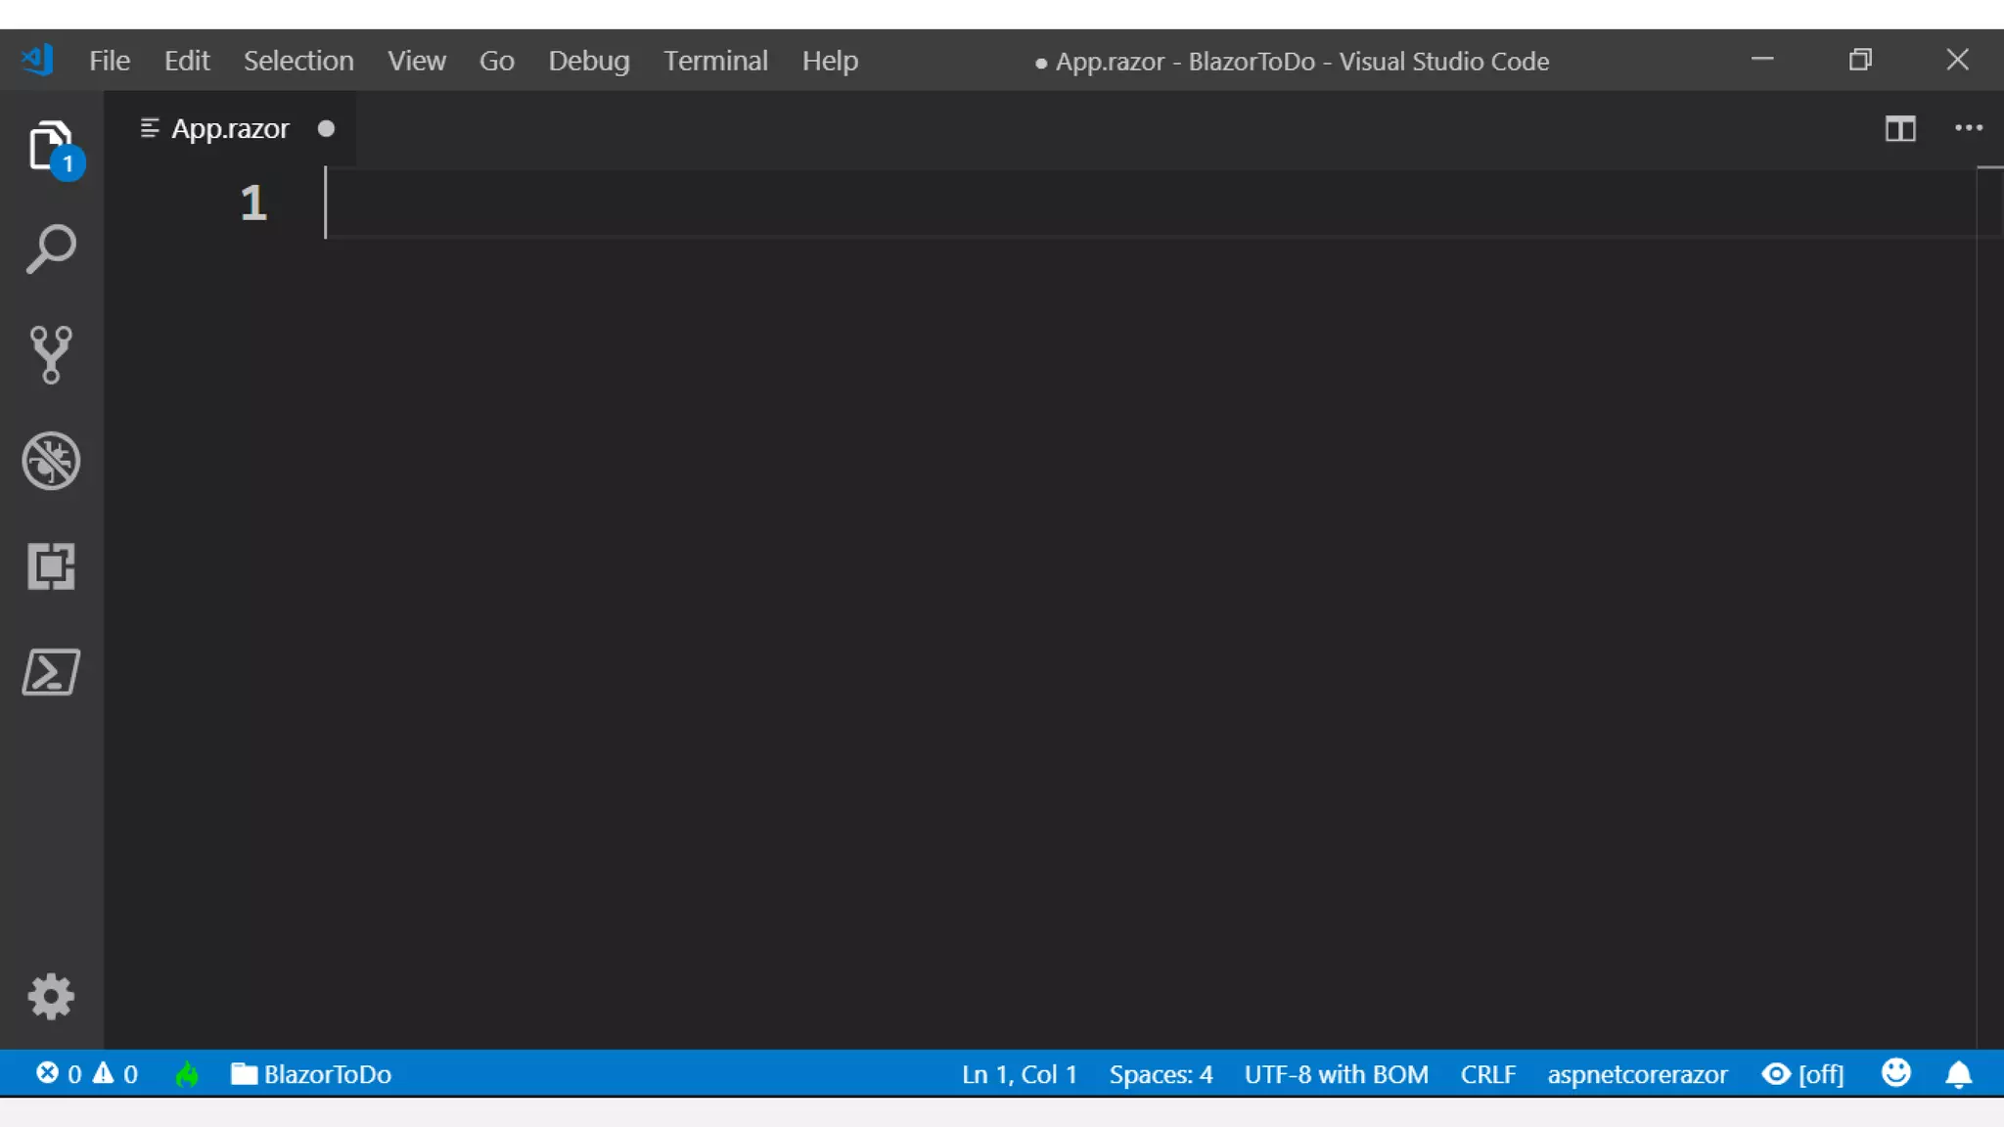Open the notifications bell in status bar

[1958, 1075]
